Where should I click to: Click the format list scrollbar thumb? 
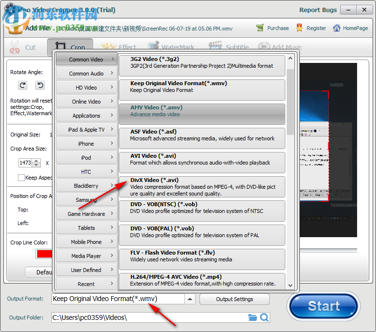pos(290,102)
